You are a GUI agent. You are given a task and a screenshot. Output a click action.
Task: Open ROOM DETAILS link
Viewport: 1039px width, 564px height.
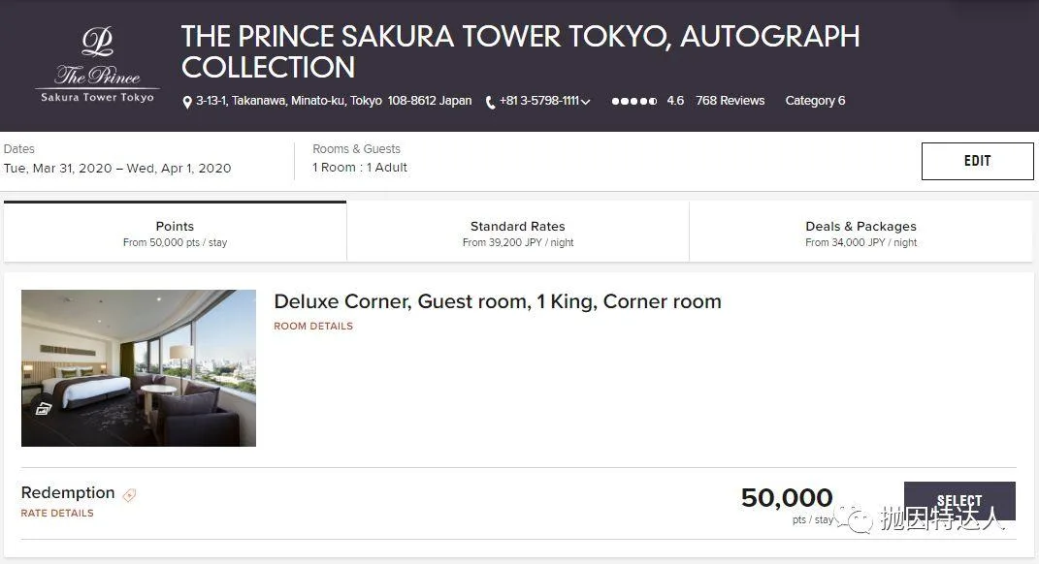[313, 326]
